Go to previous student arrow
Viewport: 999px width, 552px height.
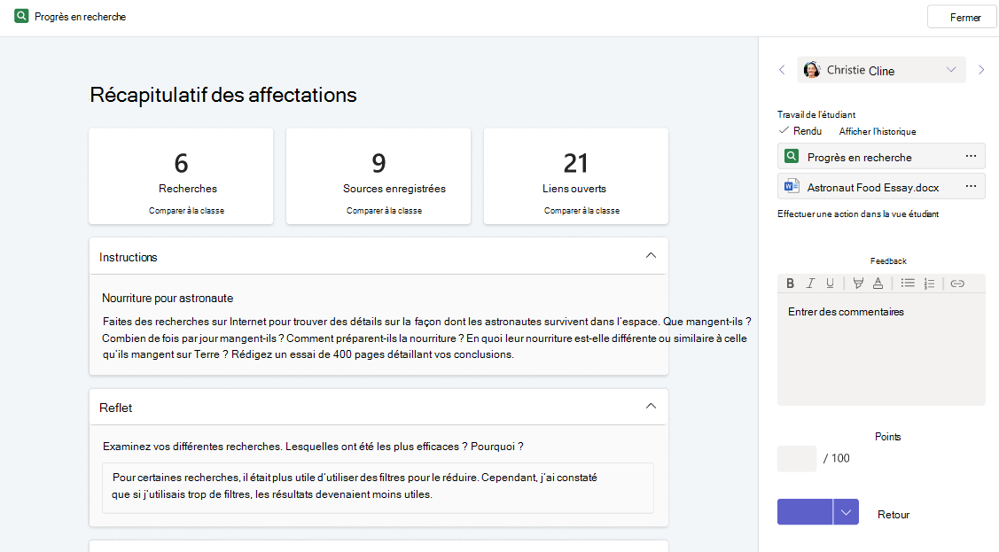pos(783,70)
